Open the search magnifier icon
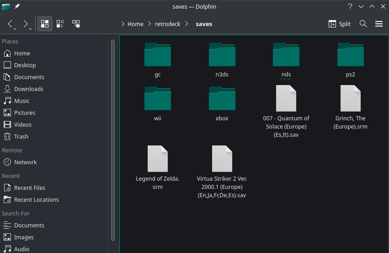 click(363, 24)
